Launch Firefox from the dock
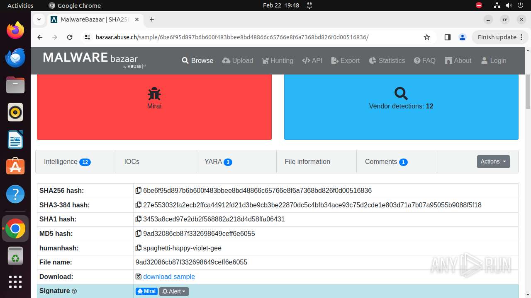Viewport: 531px width, 298px height. point(15,30)
